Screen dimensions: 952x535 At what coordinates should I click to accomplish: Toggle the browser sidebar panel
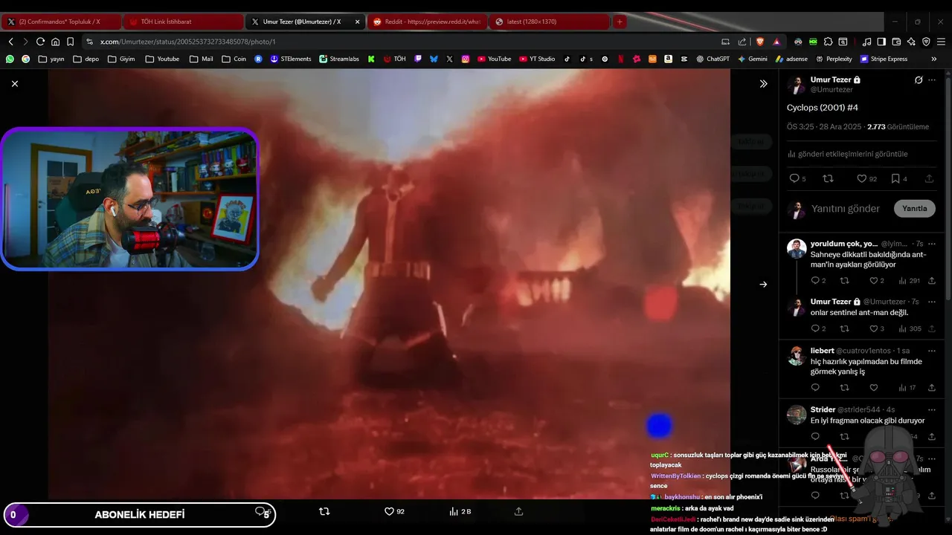pos(881,42)
